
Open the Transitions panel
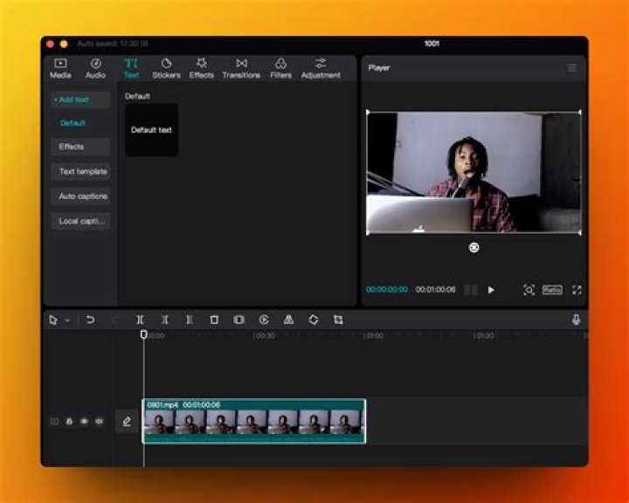tap(241, 68)
